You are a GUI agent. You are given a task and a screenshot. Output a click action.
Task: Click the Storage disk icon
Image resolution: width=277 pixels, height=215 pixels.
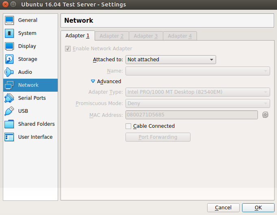coord(9,59)
